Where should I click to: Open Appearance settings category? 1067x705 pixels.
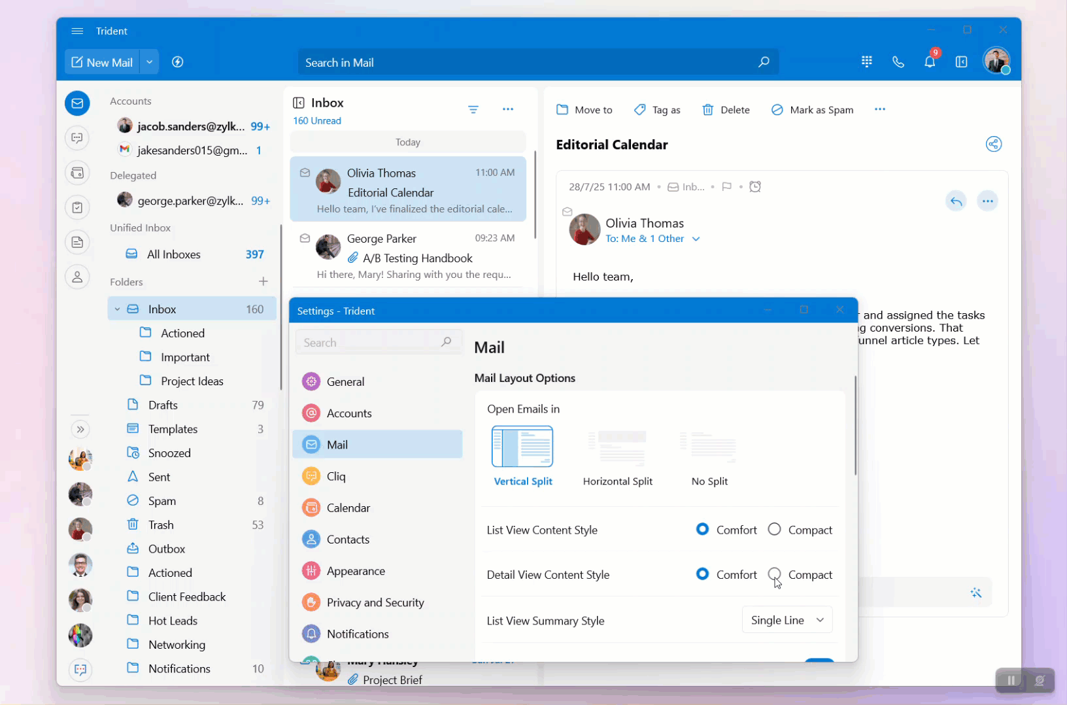[377, 571]
